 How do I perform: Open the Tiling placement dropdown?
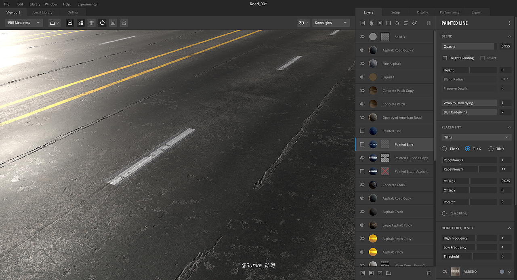[477, 137]
